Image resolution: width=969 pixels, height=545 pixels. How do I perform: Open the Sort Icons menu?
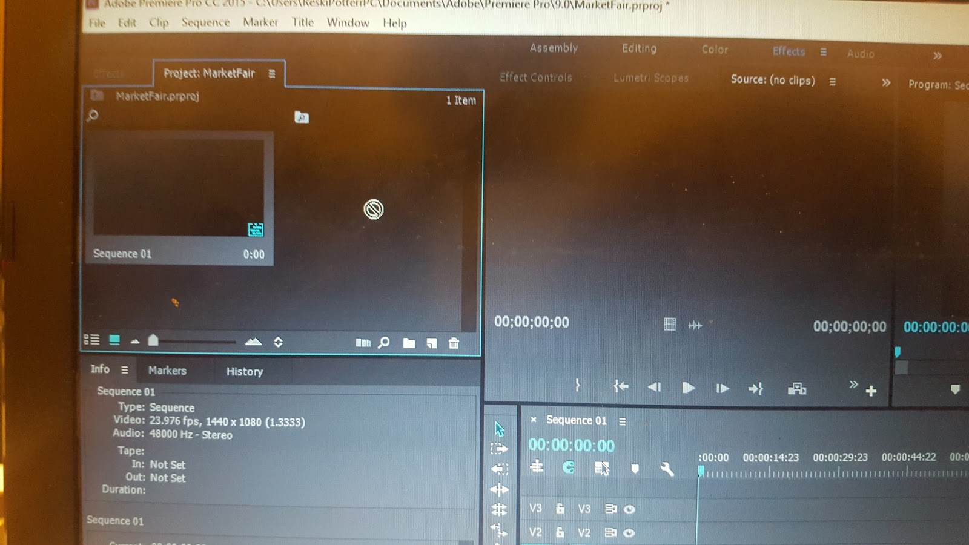(x=278, y=342)
